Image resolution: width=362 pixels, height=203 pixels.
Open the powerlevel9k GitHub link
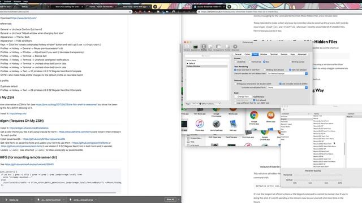(x=44, y=139)
